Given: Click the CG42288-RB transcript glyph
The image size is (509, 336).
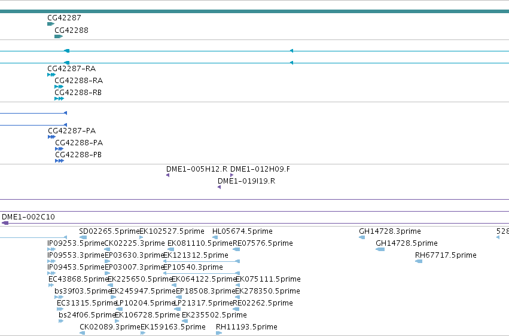Looking at the screenshot, I should pos(59,99).
